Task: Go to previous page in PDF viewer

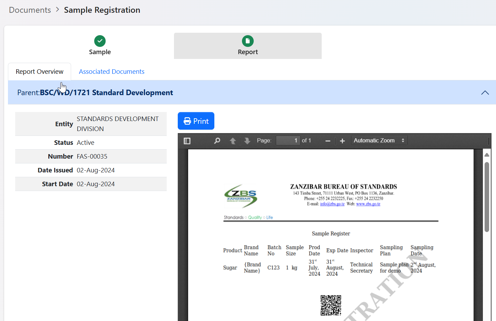Action: click(x=233, y=141)
